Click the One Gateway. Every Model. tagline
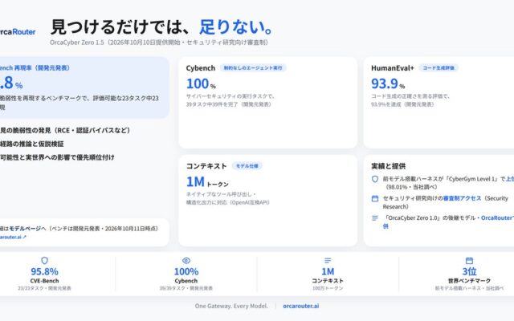 231,306
